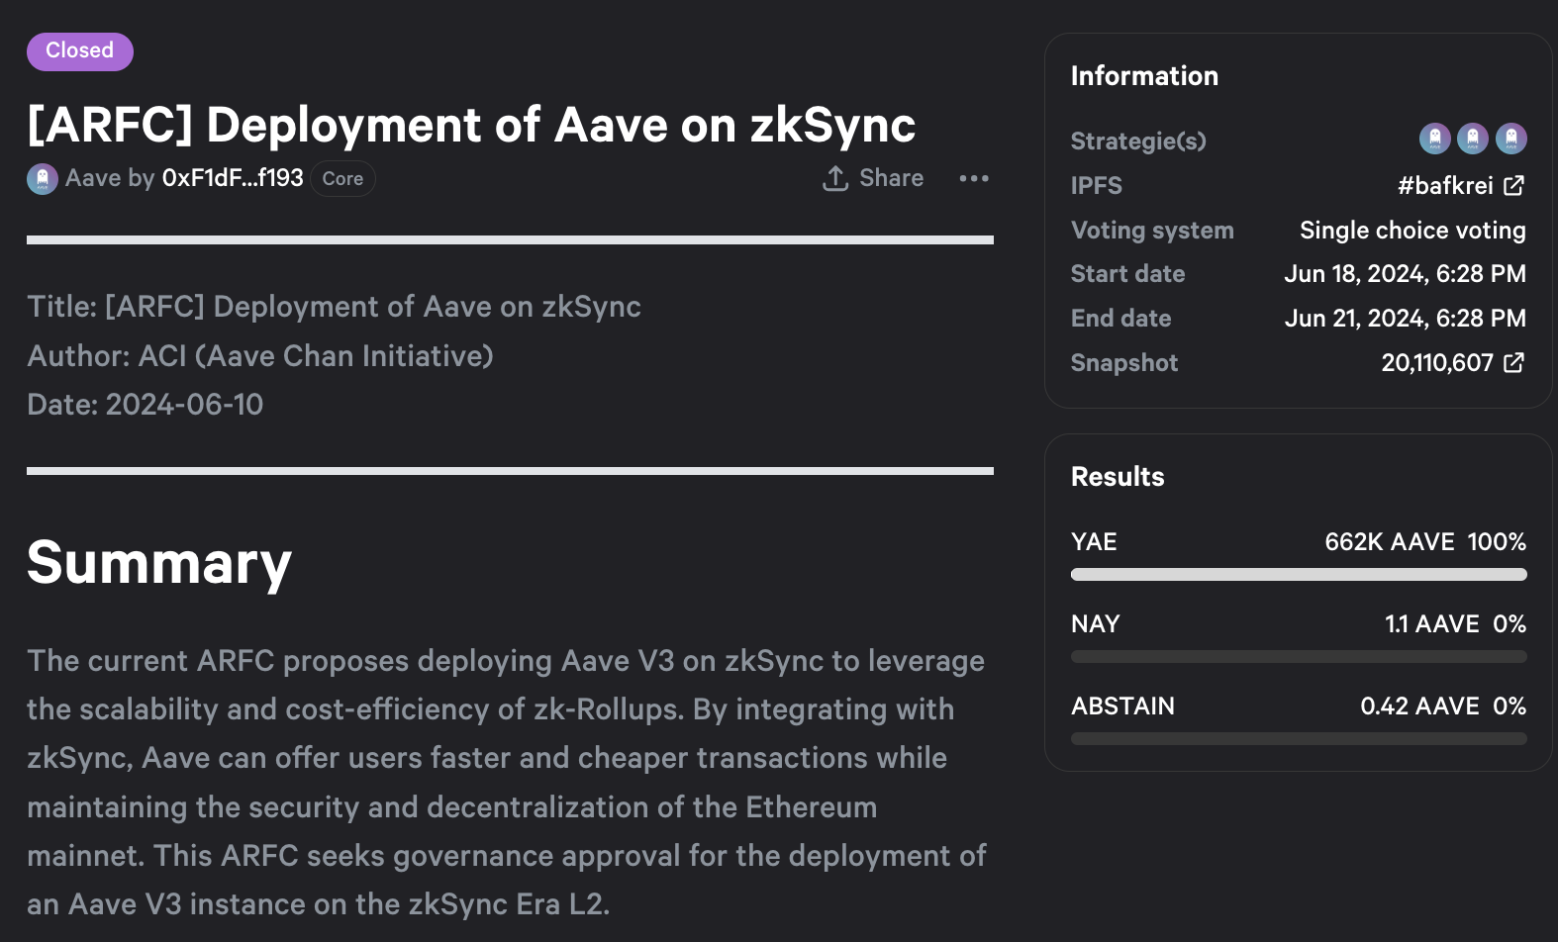Image resolution: width=1558 pixels, height=942 pixels.
Task: Open author 0xF1dF...f193 profile
Action: point(233,179)
